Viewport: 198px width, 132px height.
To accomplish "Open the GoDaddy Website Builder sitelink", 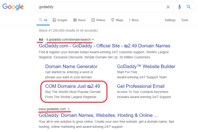I will (146, 66).
